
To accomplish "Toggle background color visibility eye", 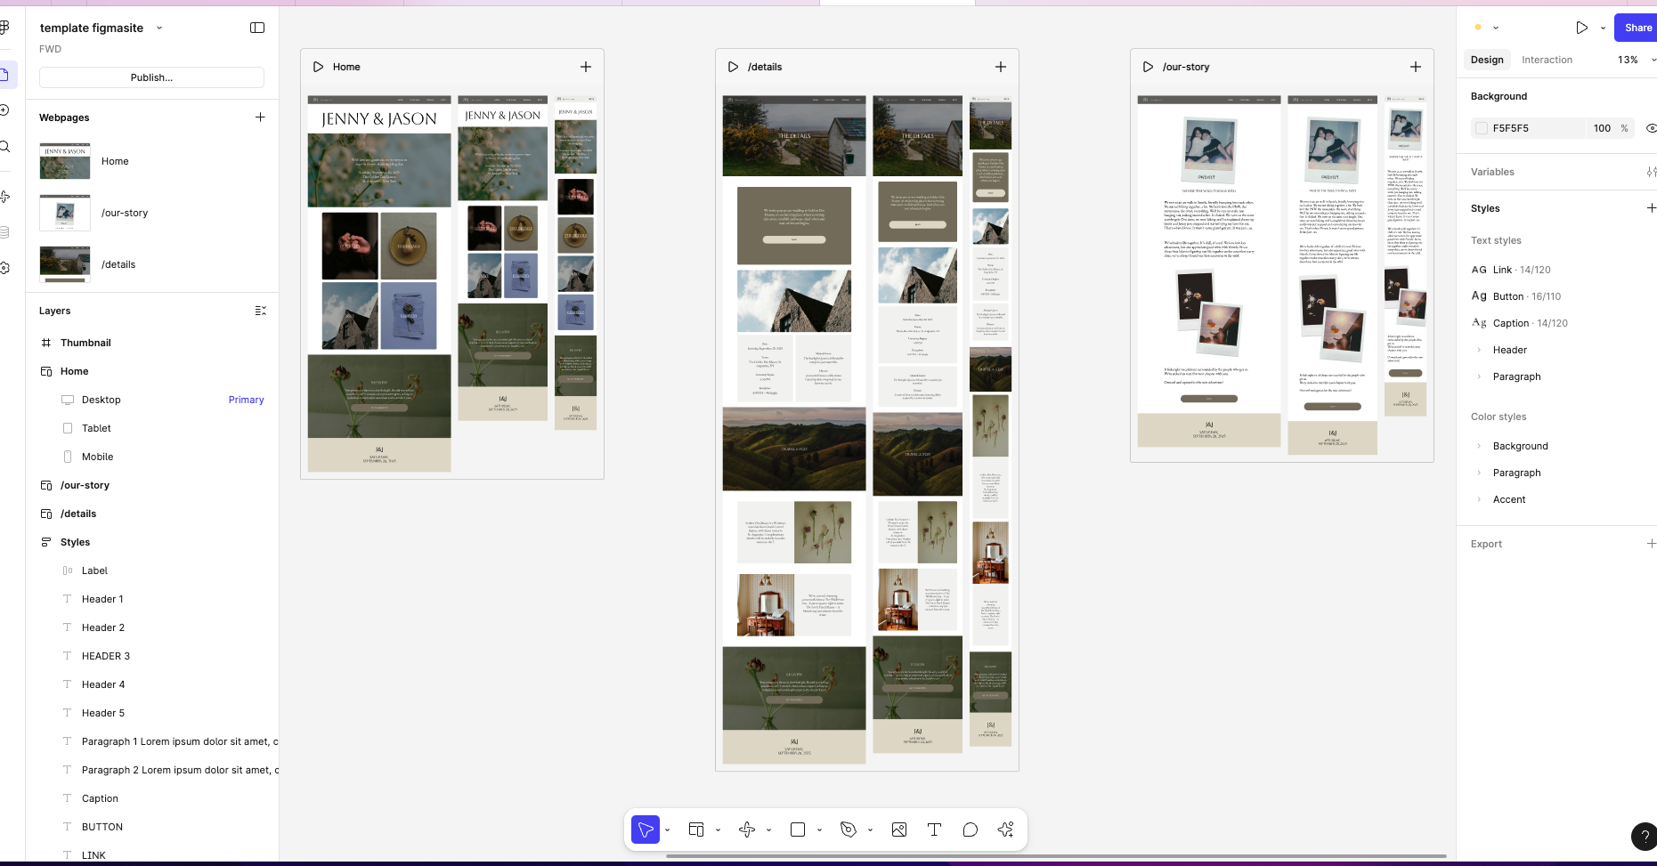I will pos(1651,128).
